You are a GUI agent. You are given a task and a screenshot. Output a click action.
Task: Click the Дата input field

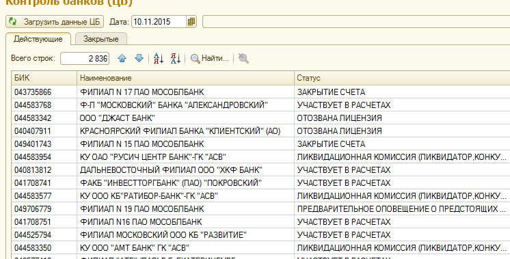pyautogui.click(x=159, y=22)
